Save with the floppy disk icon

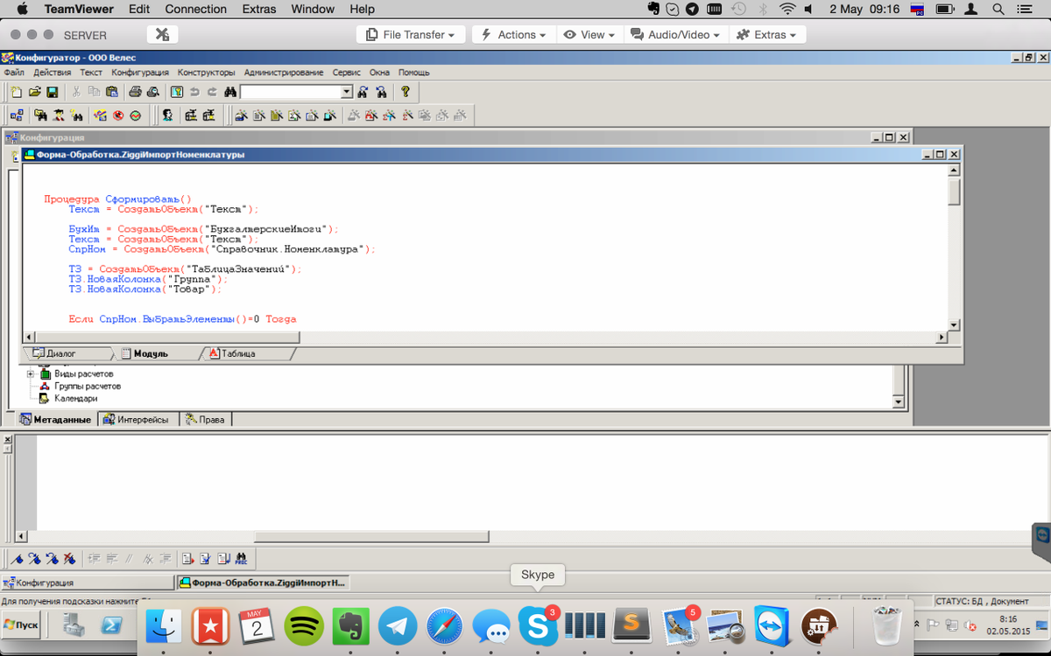53,92
